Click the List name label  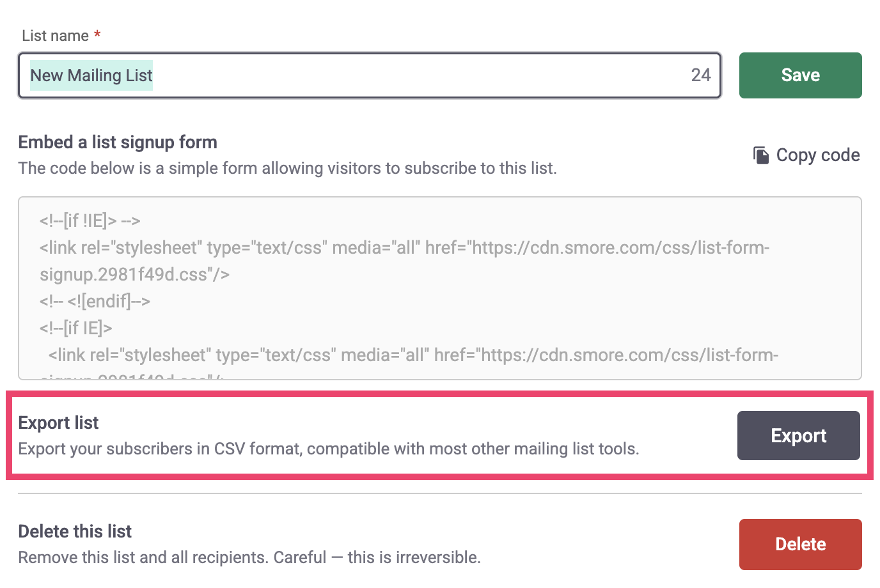coord(55,36)
